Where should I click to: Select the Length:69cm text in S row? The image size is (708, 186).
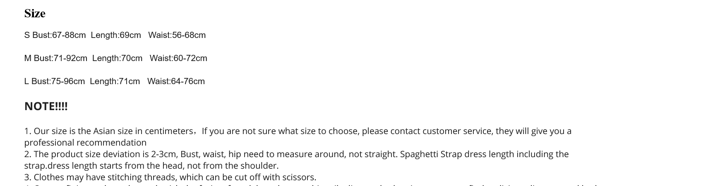(116, 35)
